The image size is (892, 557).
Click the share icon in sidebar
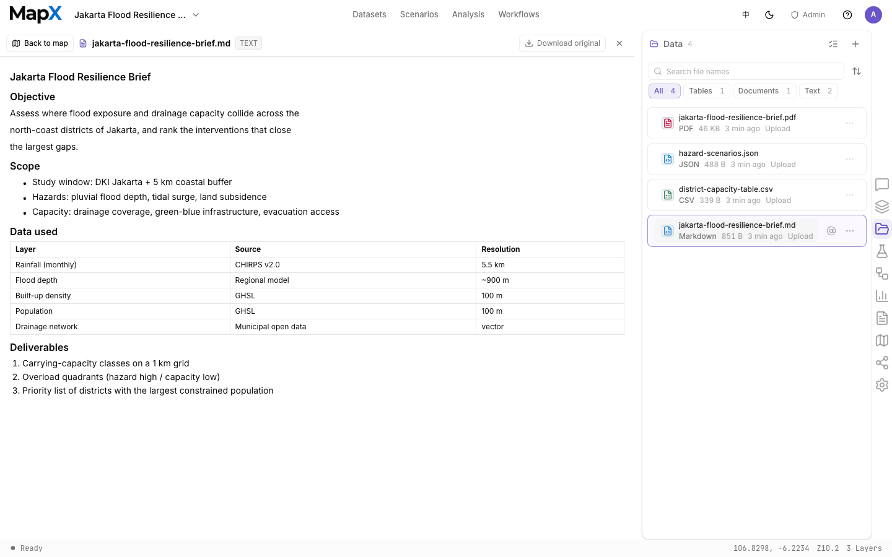tap(882, 363)
